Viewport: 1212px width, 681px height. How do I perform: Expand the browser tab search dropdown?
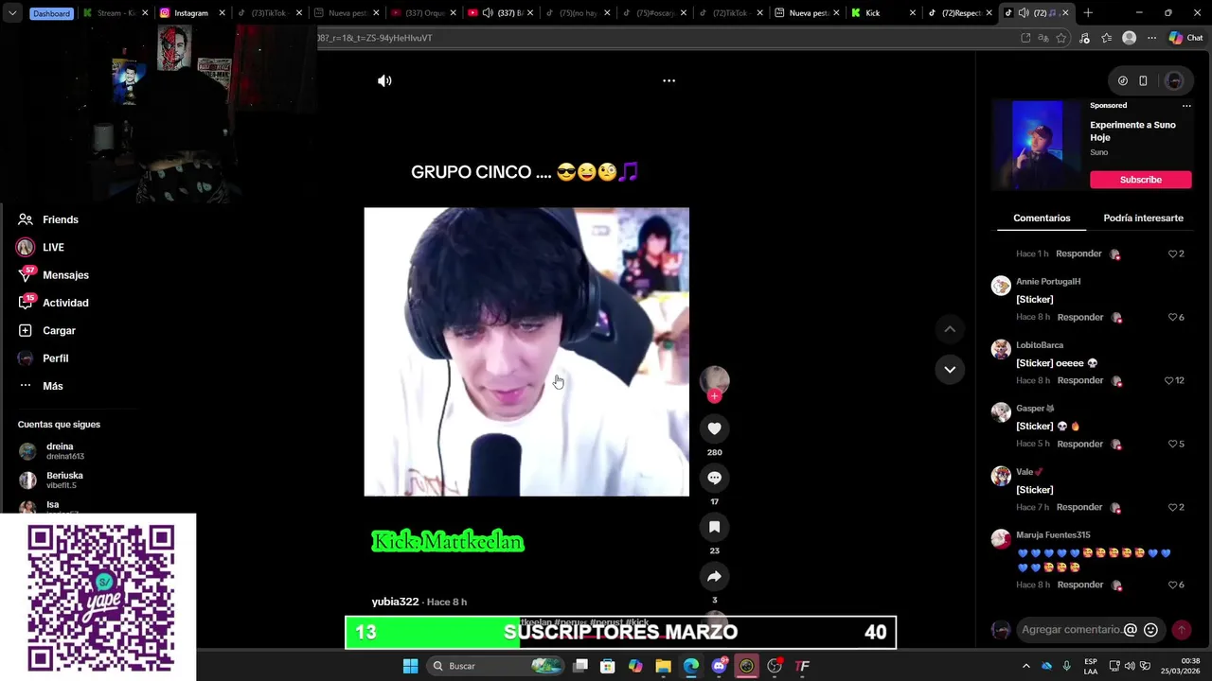tap(11, 13)
